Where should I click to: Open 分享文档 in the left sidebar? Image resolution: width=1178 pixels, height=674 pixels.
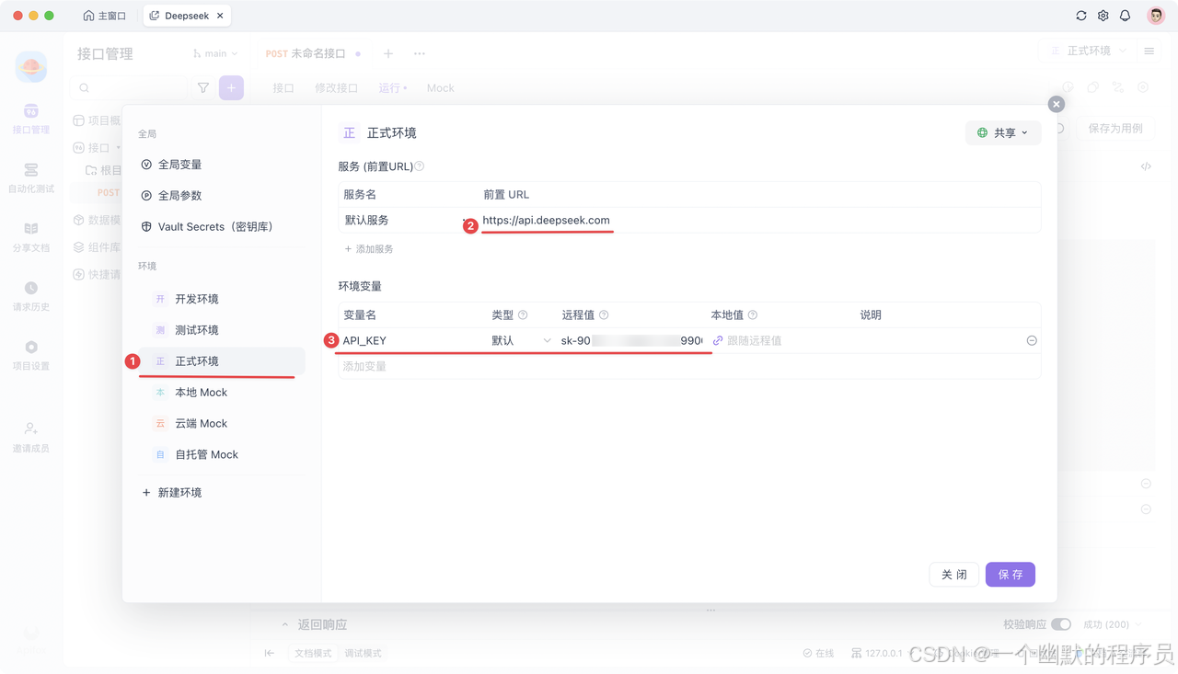(x=31, y=237)
